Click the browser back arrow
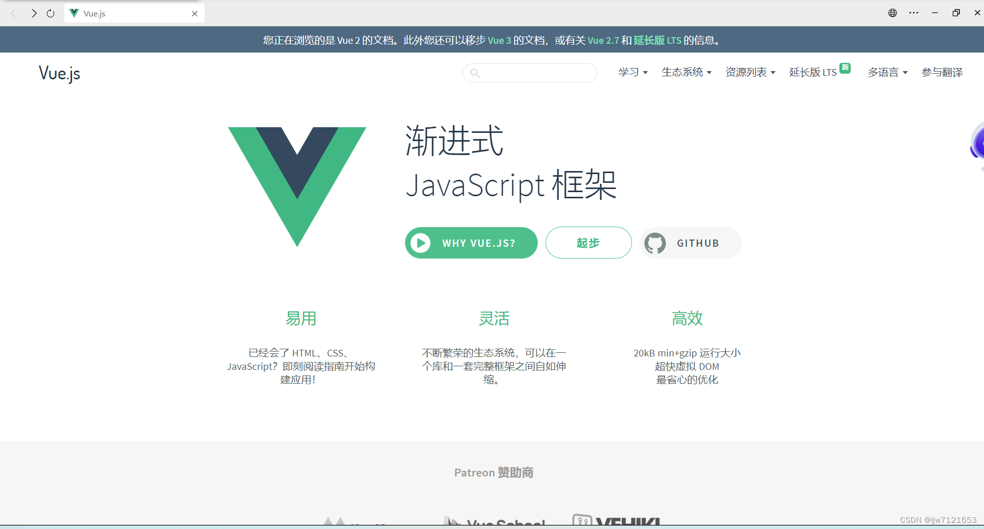 [14, 13]
